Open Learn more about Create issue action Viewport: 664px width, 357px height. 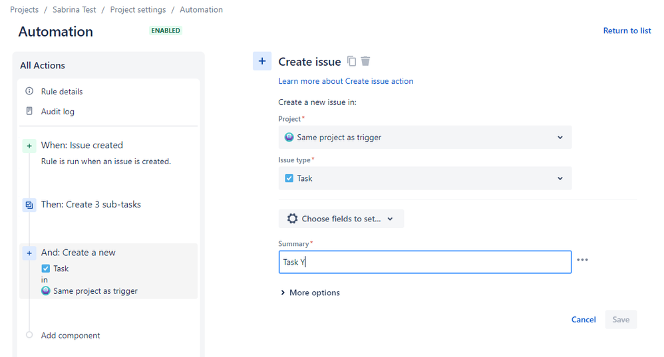click(345, 81)
